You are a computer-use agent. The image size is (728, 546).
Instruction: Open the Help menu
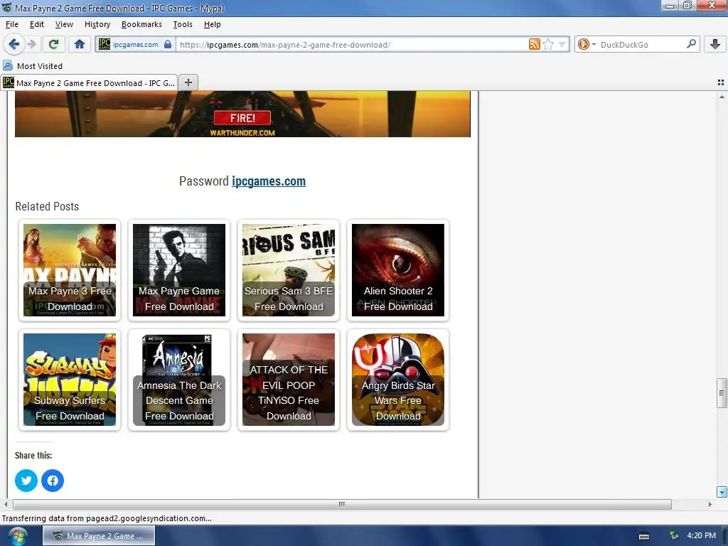click(212, 24)
